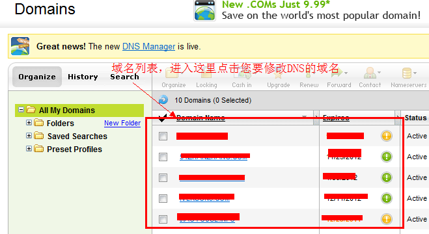Click the DNS Manager news signpost icon
Viewport: 429px width, 234px height.
20,46
